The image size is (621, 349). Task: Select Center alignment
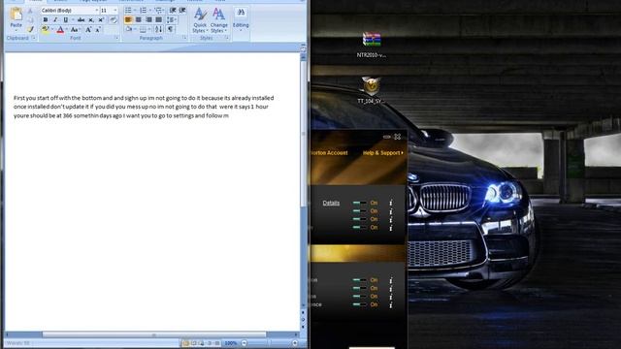click(138, 19)
